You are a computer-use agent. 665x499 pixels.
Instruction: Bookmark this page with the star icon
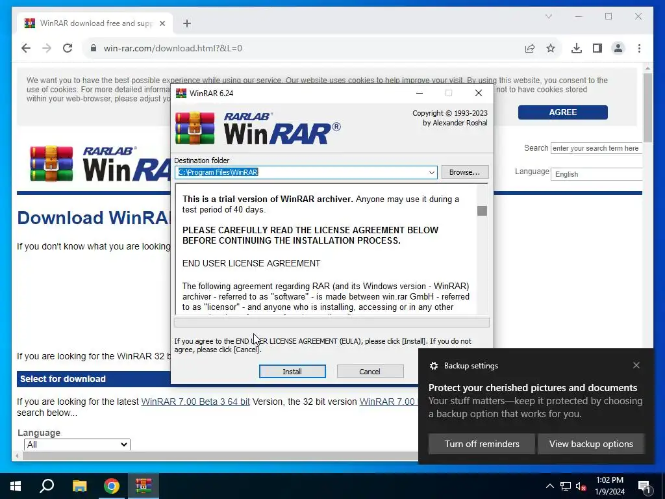pyautogui.click(x=551, y=48)
